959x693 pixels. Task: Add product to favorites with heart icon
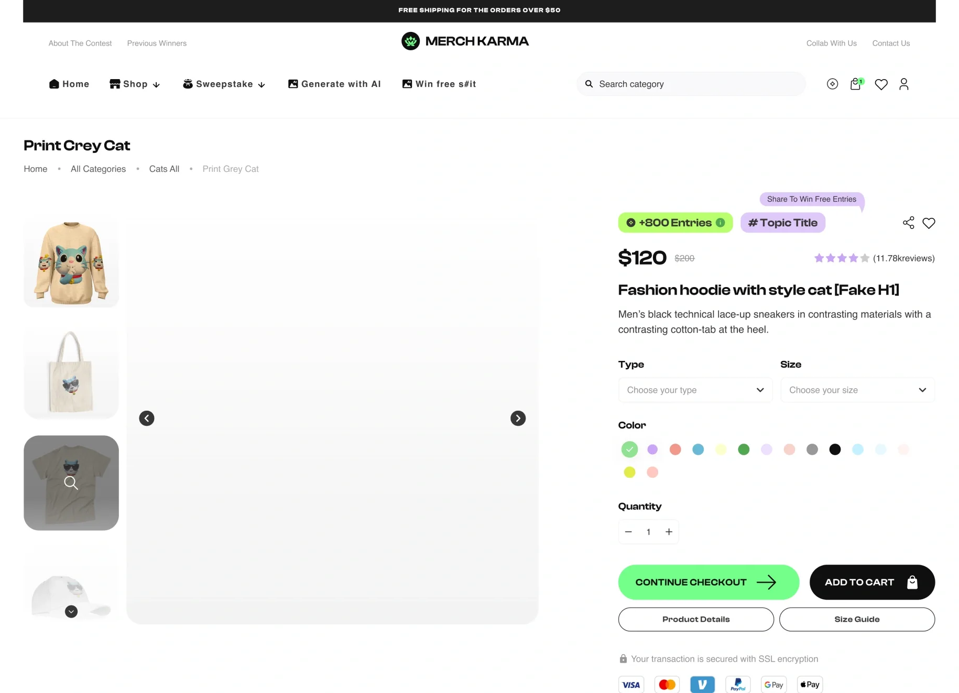click(929, 223)
